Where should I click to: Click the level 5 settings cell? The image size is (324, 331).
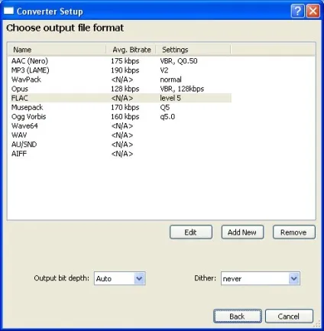[x=170, y=98]
